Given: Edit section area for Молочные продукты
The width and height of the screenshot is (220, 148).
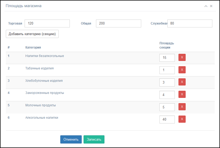Looking at the screenshot, I should 167,107.
